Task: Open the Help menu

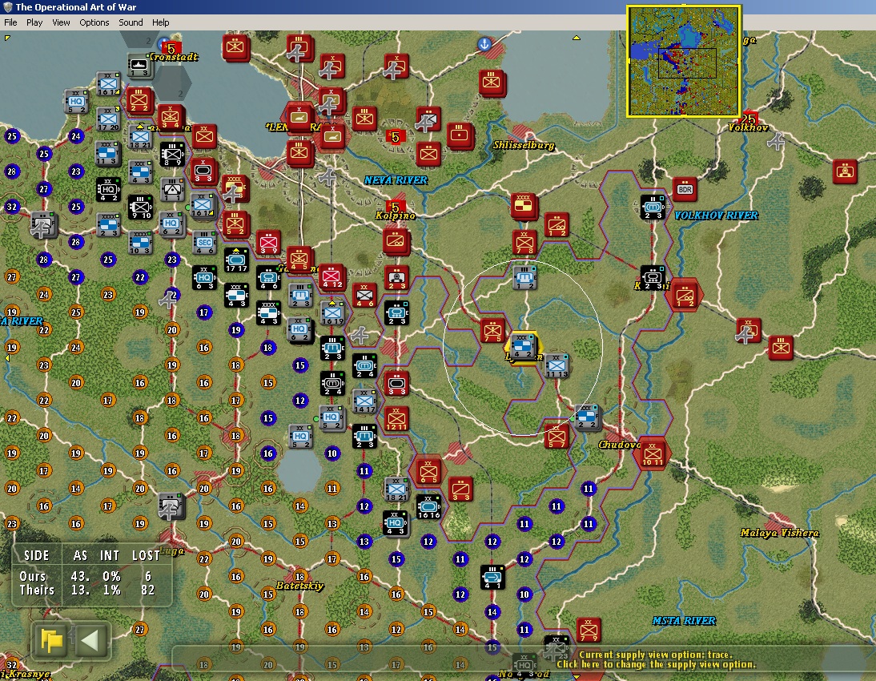Action: point(160,22)
